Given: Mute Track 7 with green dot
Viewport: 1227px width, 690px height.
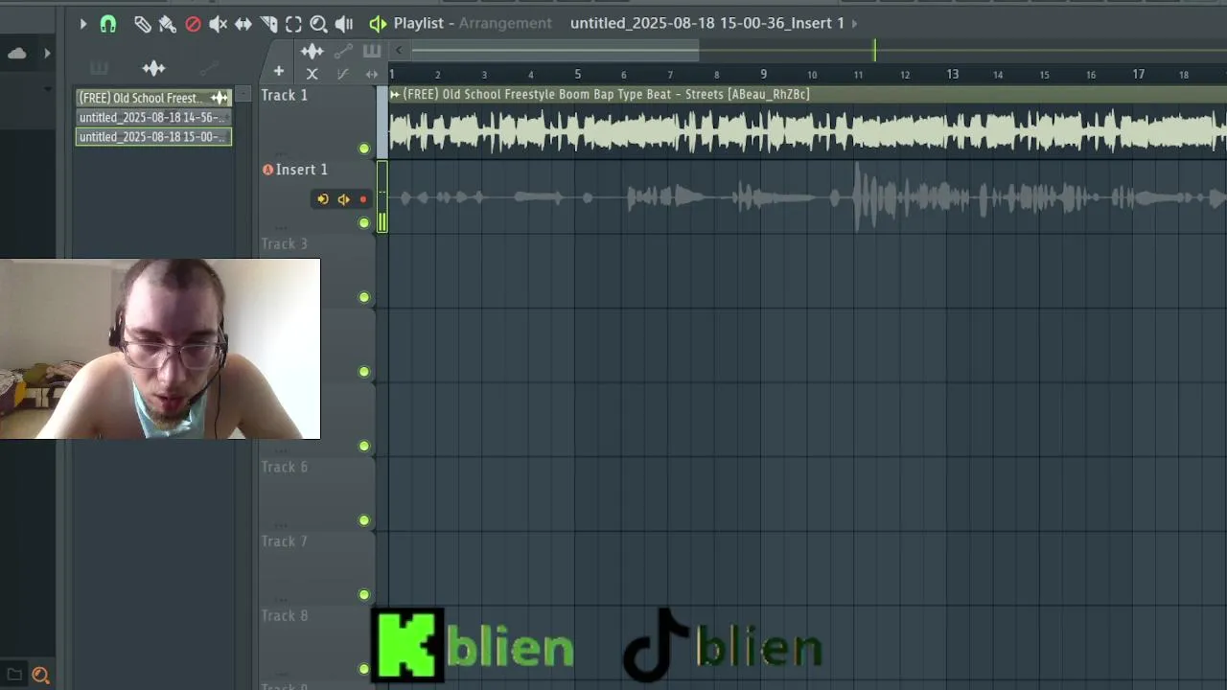Looking at the screenshot, I should tap(363, 594).
